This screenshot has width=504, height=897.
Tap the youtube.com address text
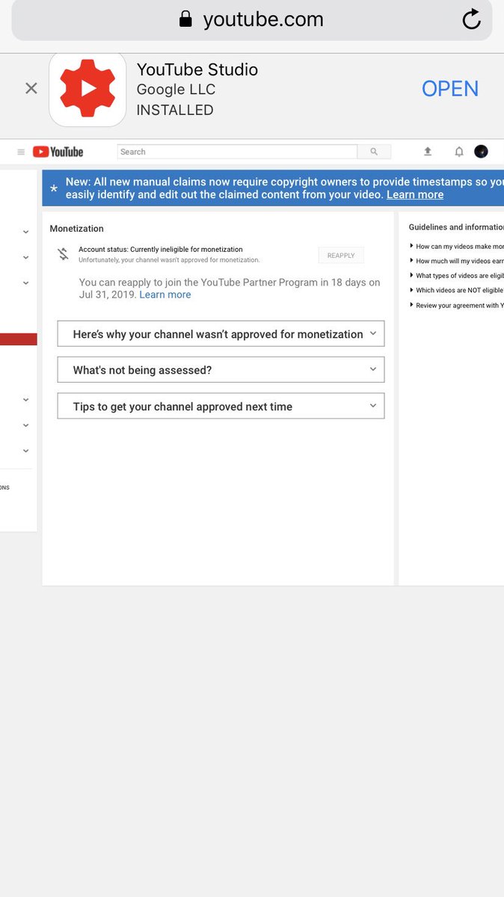click(263, 19)
